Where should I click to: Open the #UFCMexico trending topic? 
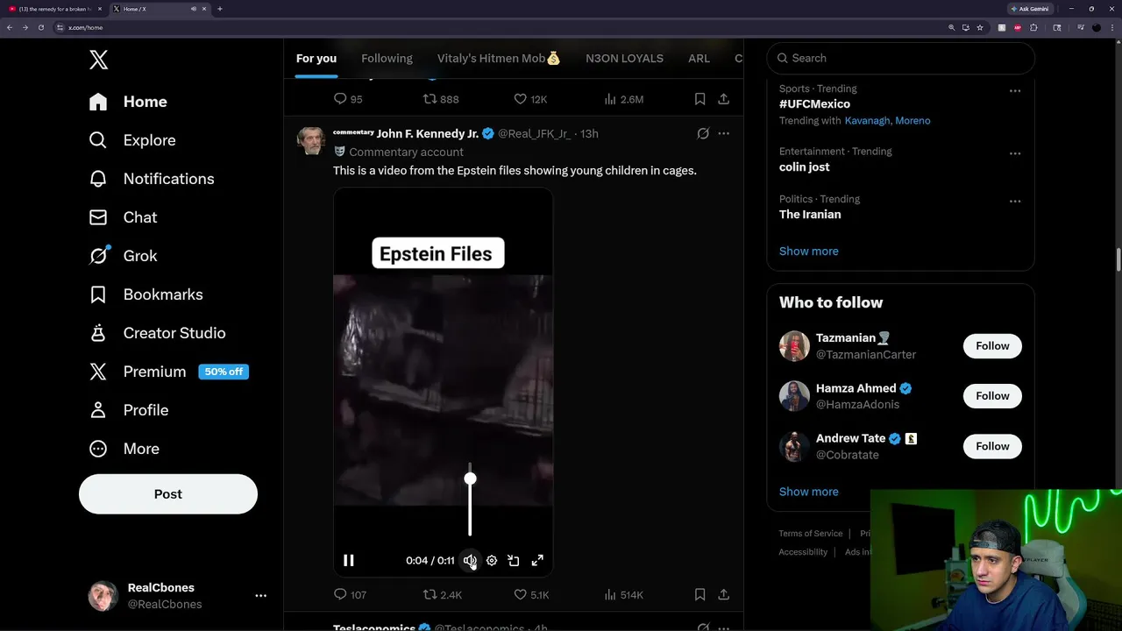click(814, 104)
